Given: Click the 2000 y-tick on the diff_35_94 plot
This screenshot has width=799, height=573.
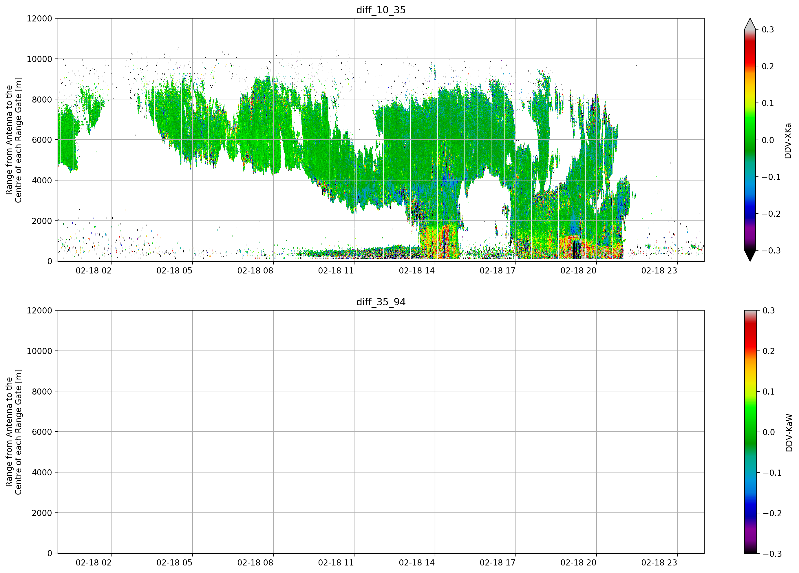Looking at the screenshot, I should coord(42,513).
